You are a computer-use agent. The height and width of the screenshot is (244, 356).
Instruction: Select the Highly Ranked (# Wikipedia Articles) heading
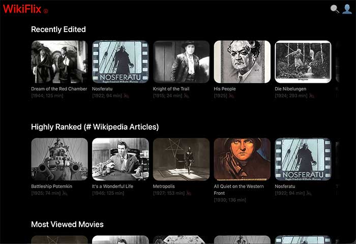pos(95,127)
